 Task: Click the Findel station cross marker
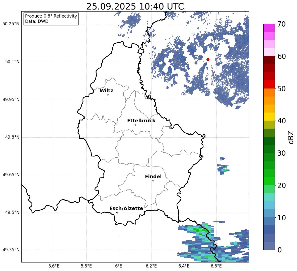[x=153, y=181]
